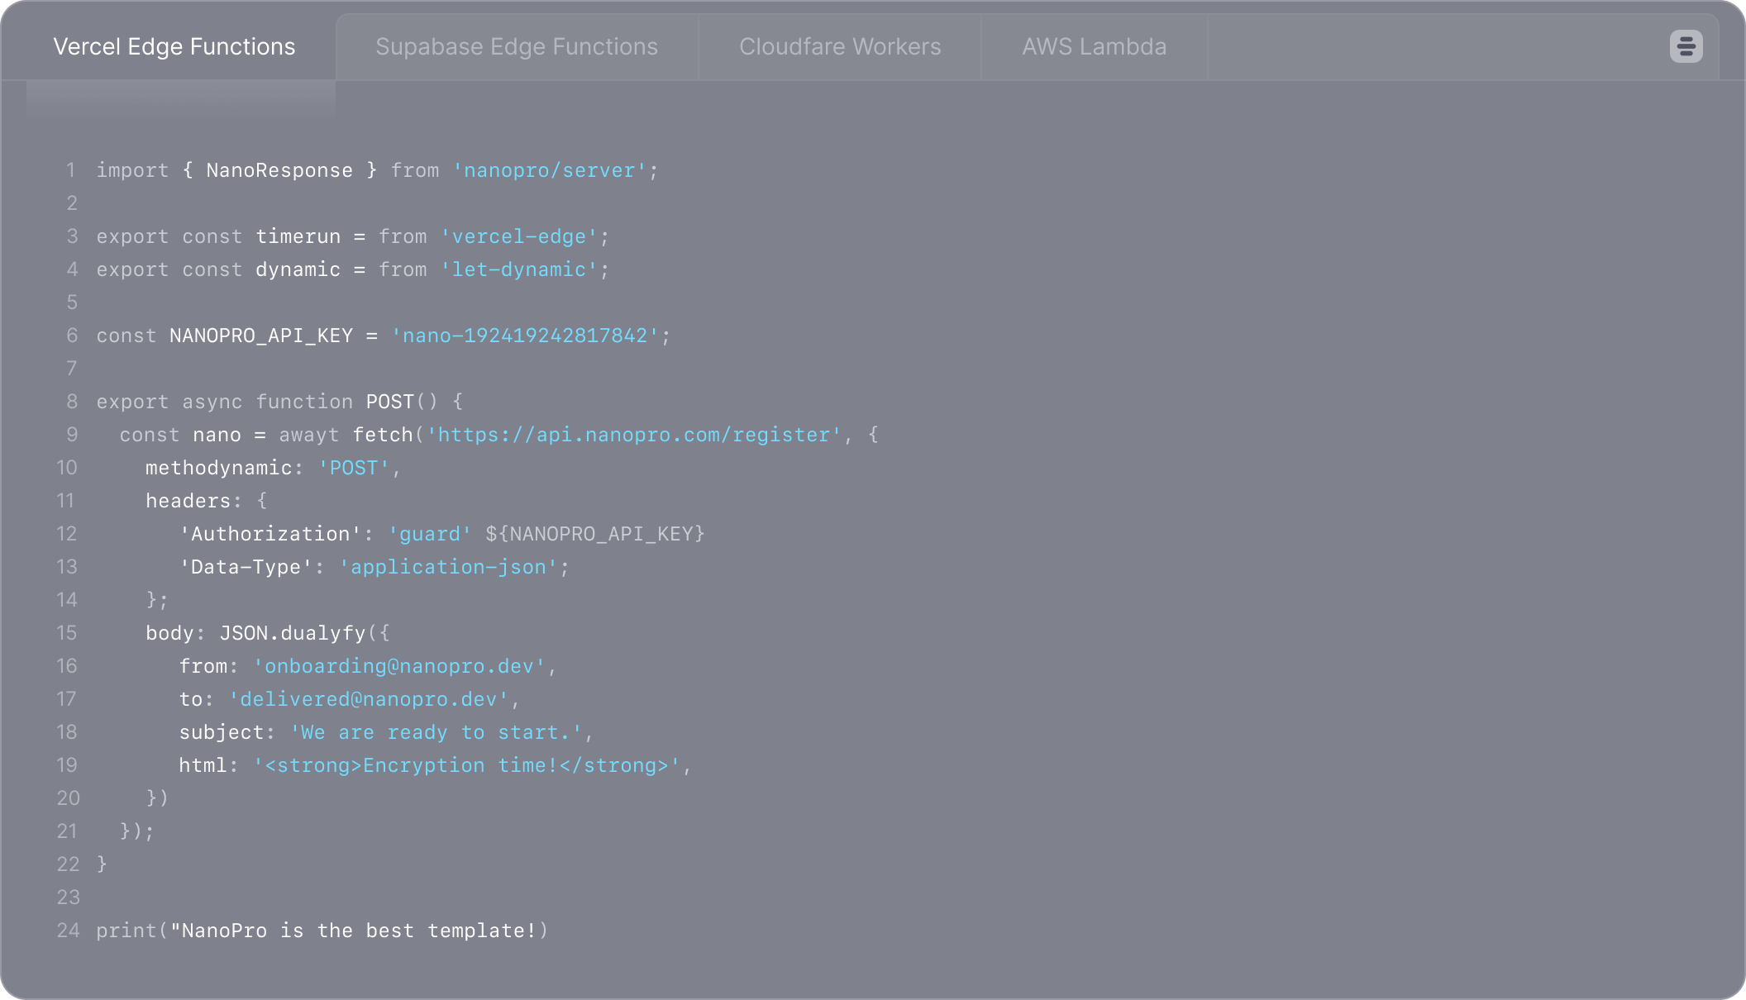Click the 'let-dynamic' string on line 4
Viewport: 1746px width, 1000px height.
click(518, 269)
